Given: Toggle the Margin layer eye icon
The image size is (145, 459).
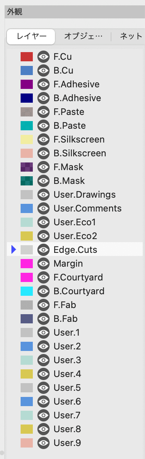Looking at the screenshot, I should click(x=43, y=264).
